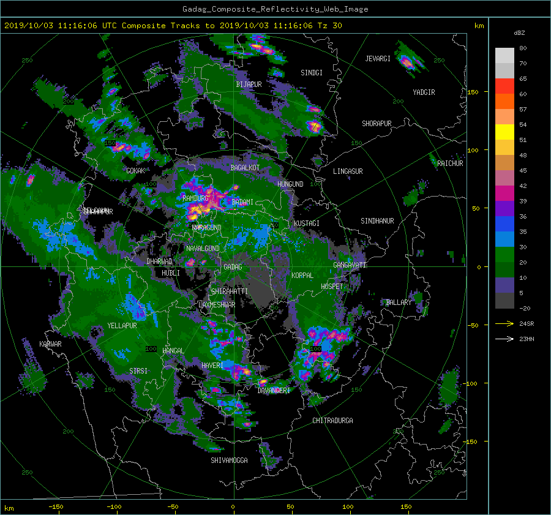Select the red 60 dBZ swatch

click(504, 86)
